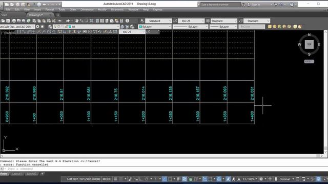Open the linetype ByLayer dropdown
The image size is (328, 184).
click(190, 27)
